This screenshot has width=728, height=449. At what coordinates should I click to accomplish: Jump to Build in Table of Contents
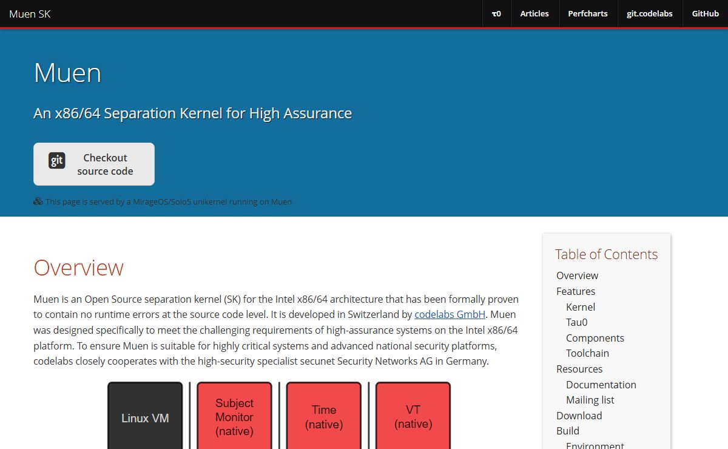[568, 431]
